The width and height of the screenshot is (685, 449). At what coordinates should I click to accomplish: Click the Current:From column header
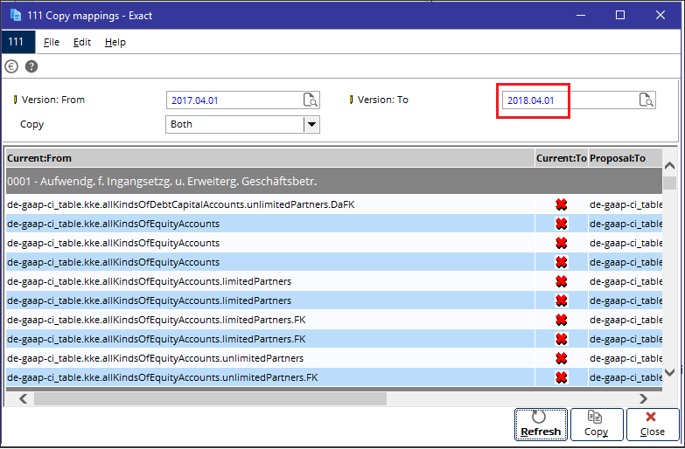[x=270, y=158]
